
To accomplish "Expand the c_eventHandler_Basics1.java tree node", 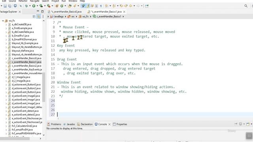I will [6, 62].
